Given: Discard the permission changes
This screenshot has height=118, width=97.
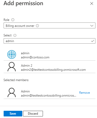Looking at the screenshot, I should point(33,114).
